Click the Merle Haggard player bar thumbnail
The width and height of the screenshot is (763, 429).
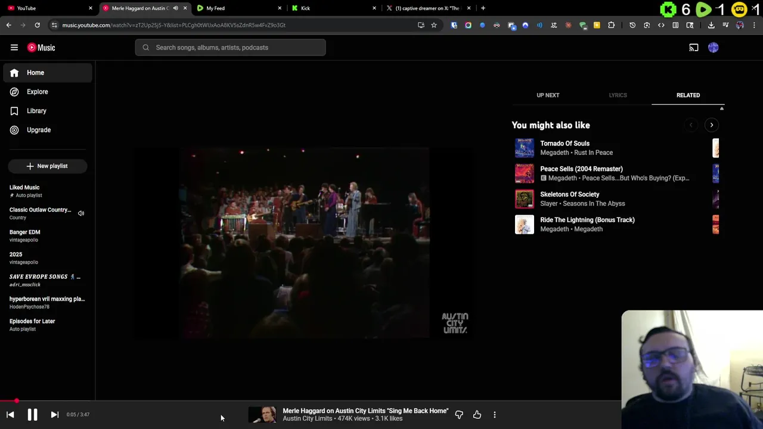click(x=262, y=415)
